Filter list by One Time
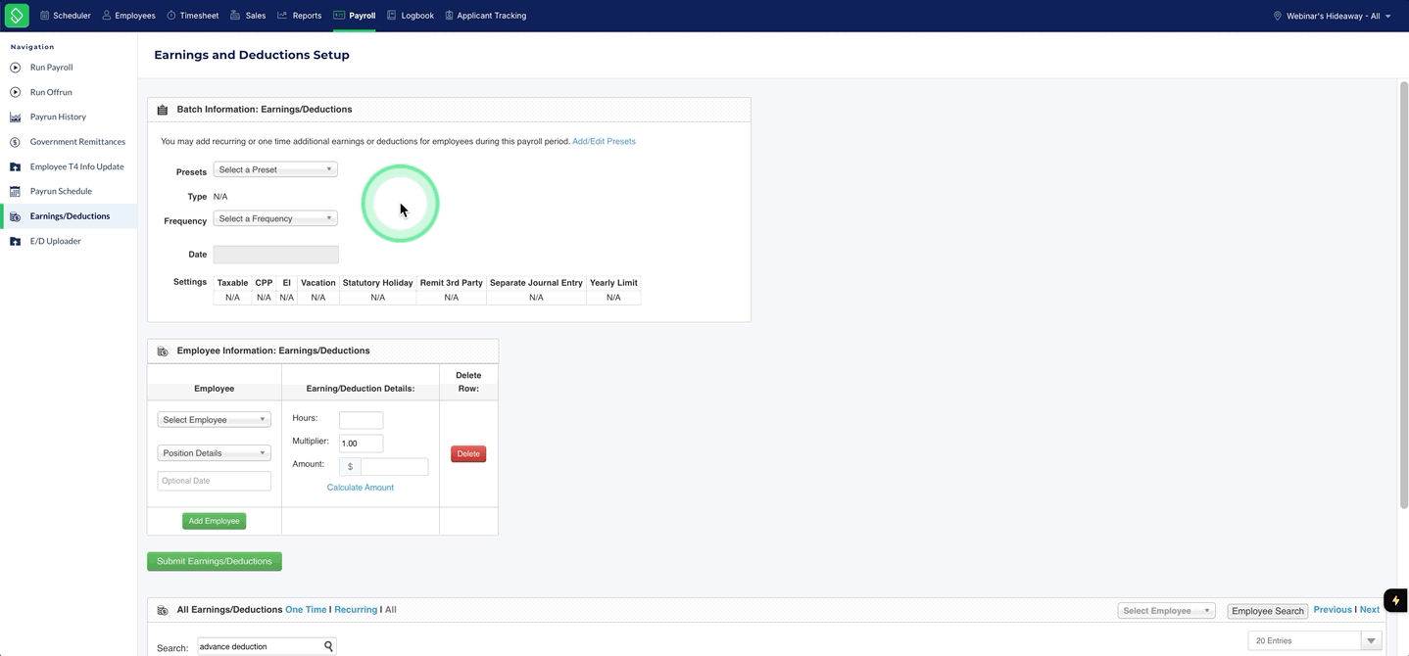The width and height of the screenshot is (1409, 656). [306, 610]
